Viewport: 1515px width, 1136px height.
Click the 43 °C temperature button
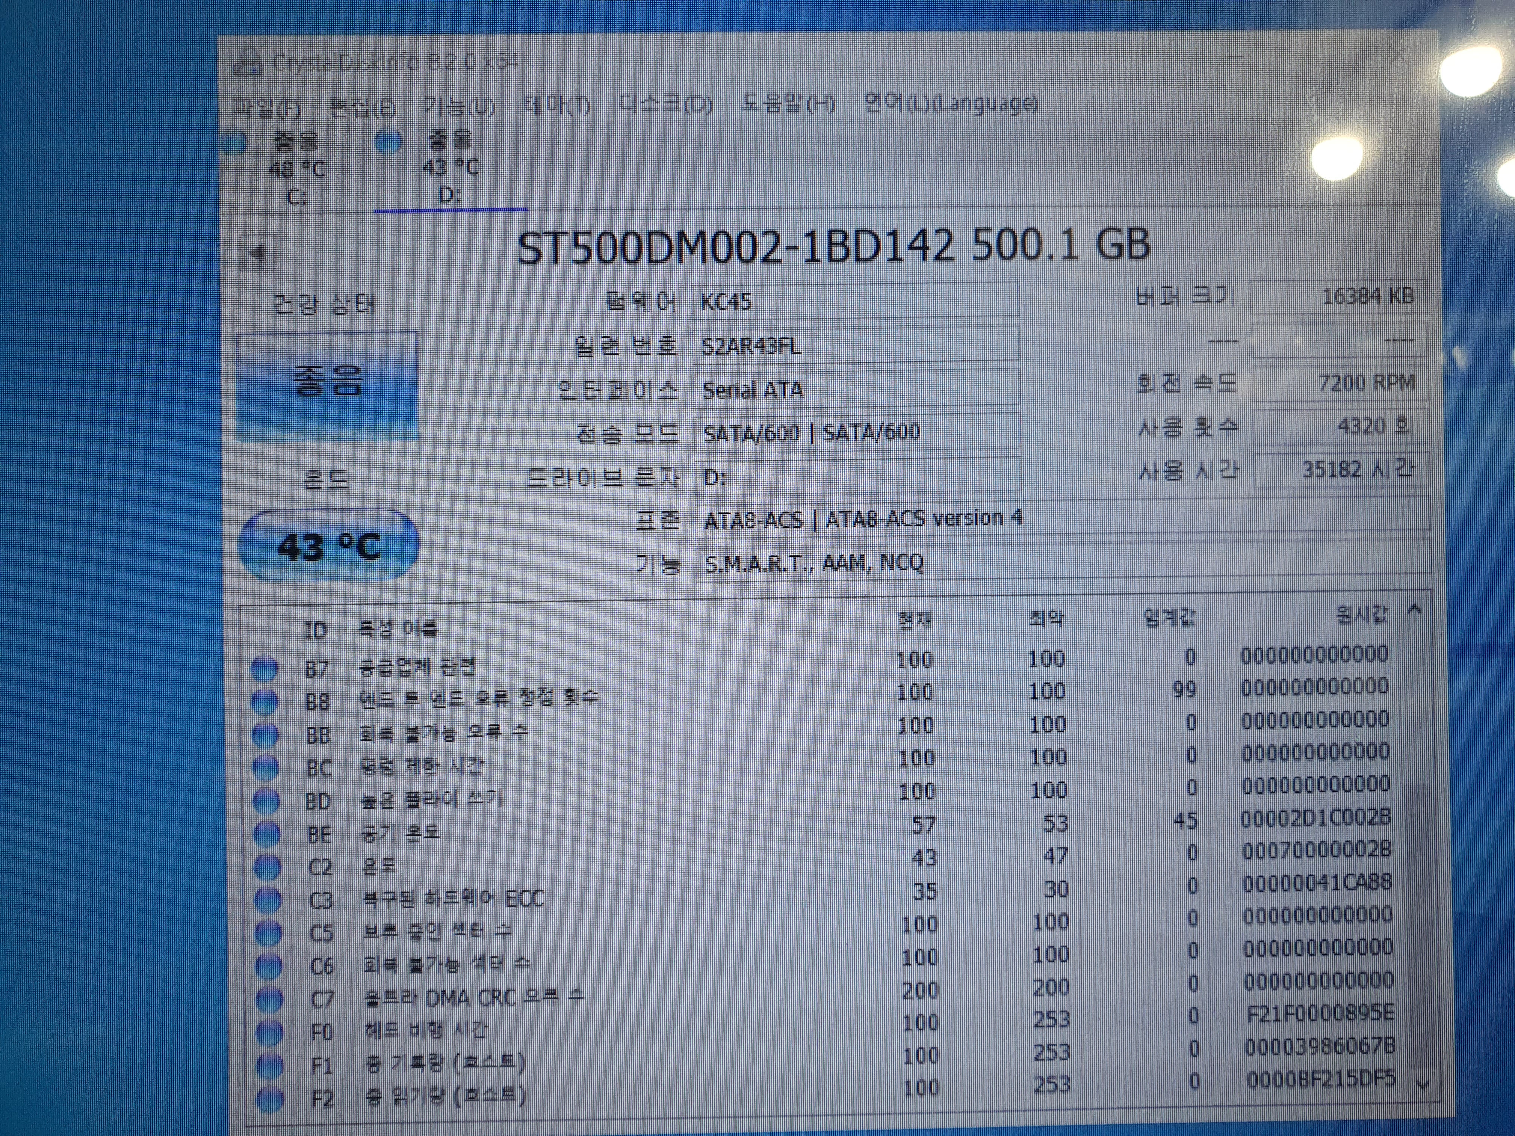[328, 547]
